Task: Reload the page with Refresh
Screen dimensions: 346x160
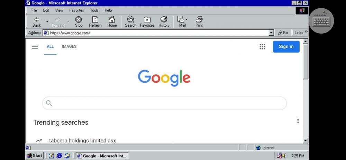Action: click(95, 22)
